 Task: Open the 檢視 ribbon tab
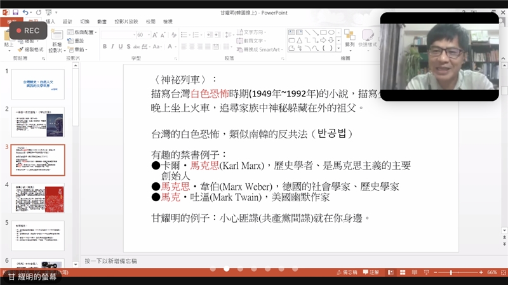pos(168,22)
